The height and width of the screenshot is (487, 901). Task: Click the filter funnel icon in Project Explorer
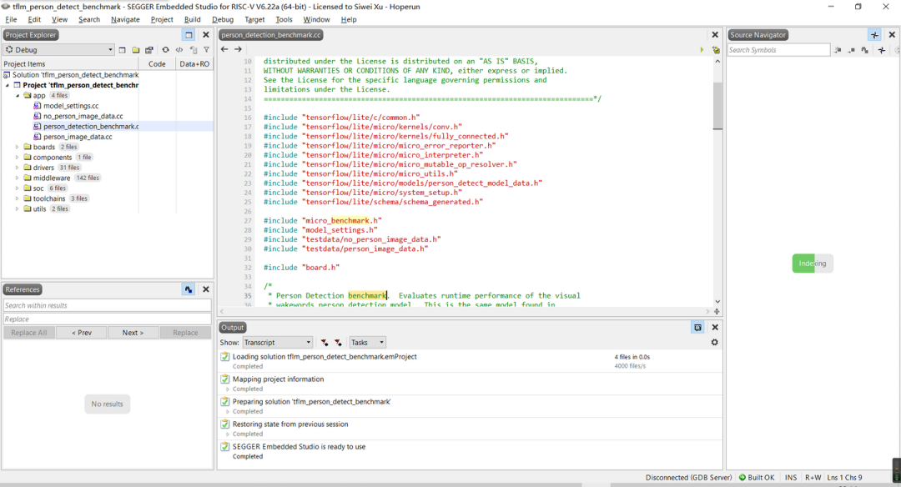[x=206, y=50]
